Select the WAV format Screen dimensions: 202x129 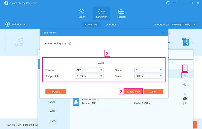pos(53,102)
